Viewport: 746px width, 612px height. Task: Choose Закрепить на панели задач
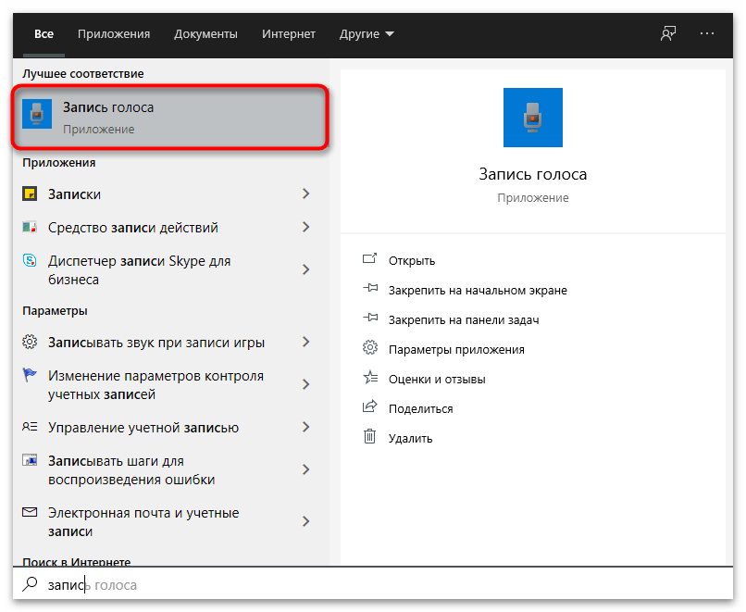click(x=464, y=319)
